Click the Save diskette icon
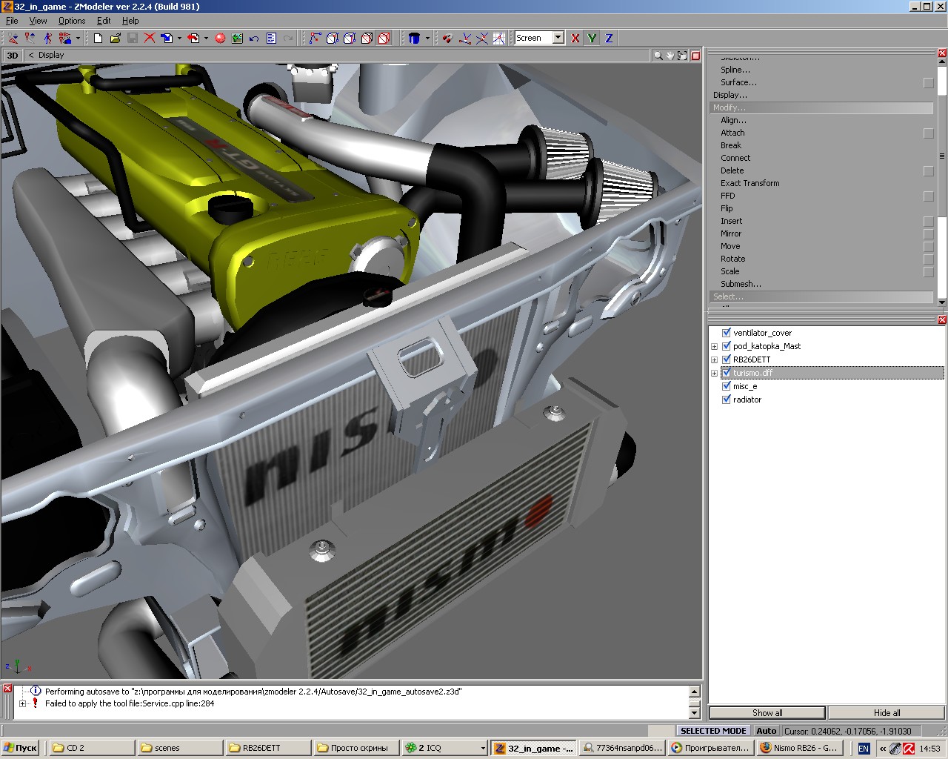The image size is (948, 759). point(133,38)
